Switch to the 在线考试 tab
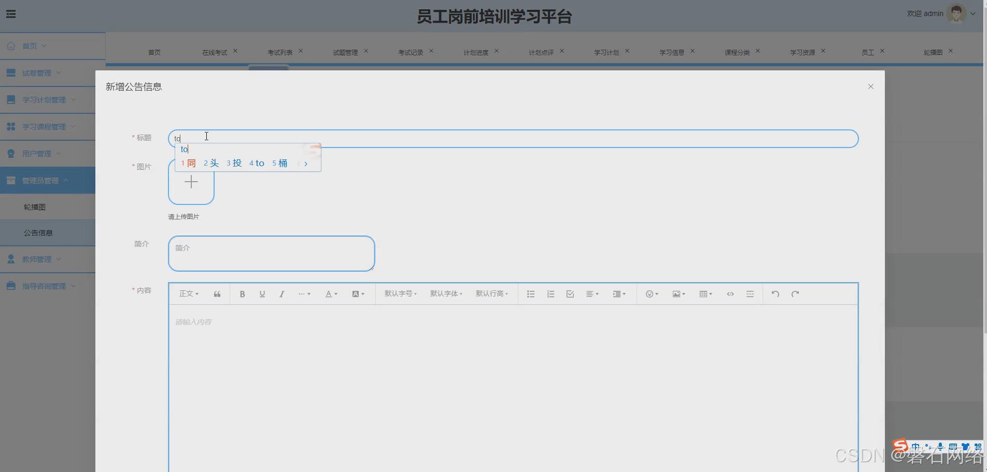This screenshot has height=472, width=987. tap(215, 52)
